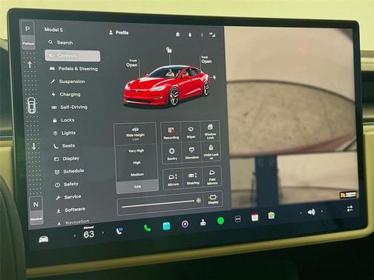374x280 pixels.
Task: Toggle Fold Mirrors
Action: point(212,178)
